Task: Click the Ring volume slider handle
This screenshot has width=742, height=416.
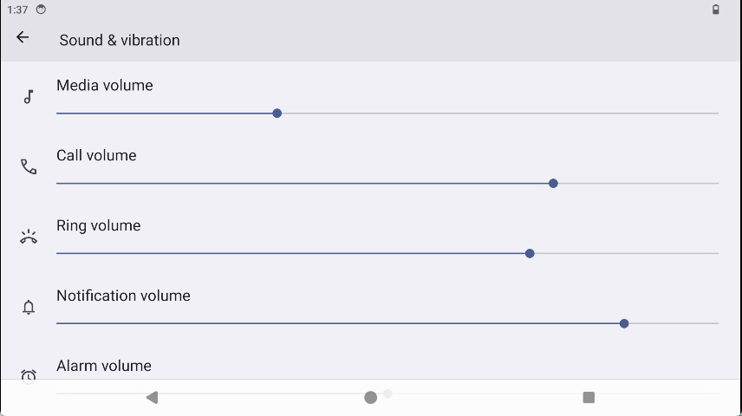Action: (x=530, y=254)
